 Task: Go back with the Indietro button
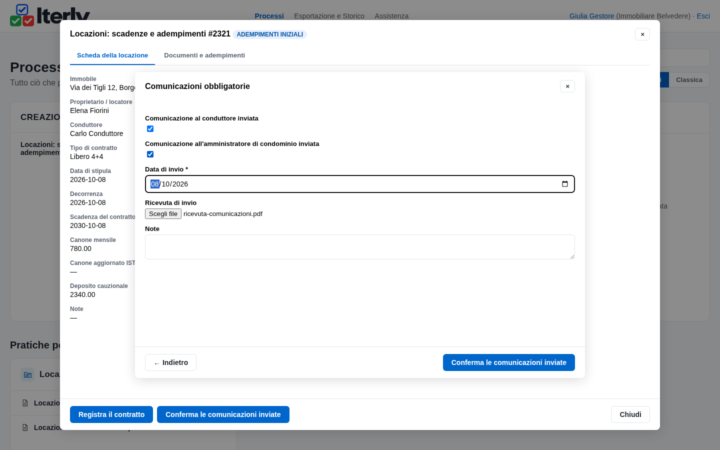click(x=170, y=362)
